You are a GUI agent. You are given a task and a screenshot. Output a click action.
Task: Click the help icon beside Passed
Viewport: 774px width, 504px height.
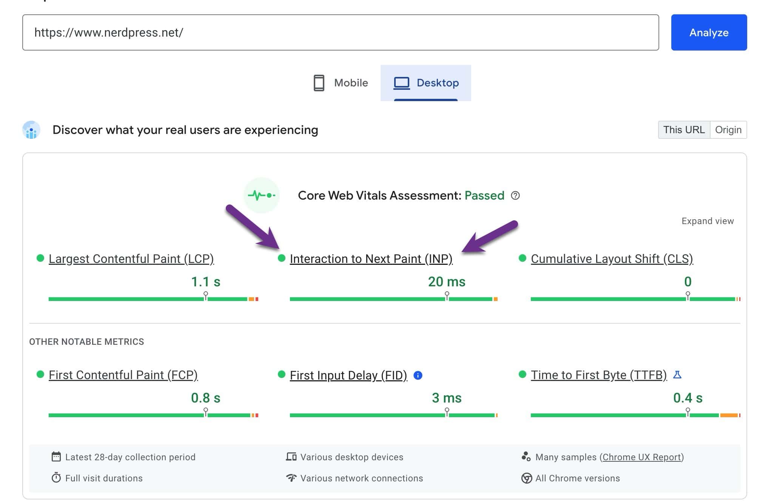[515, 195]
